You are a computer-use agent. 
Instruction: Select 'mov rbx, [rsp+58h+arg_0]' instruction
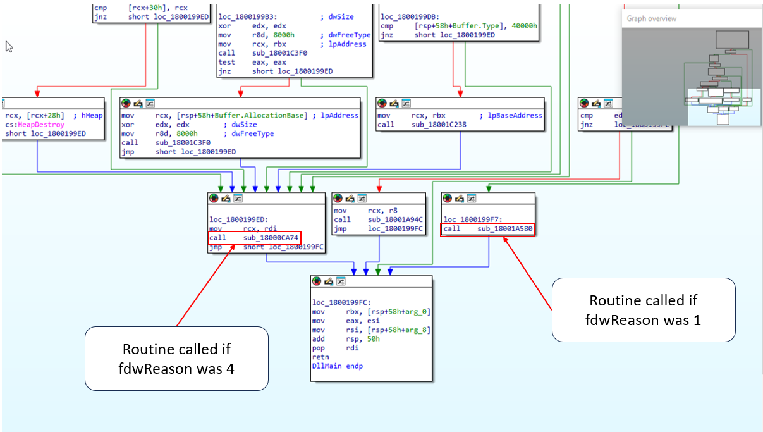pyautogui.click(x=371, y=312)
